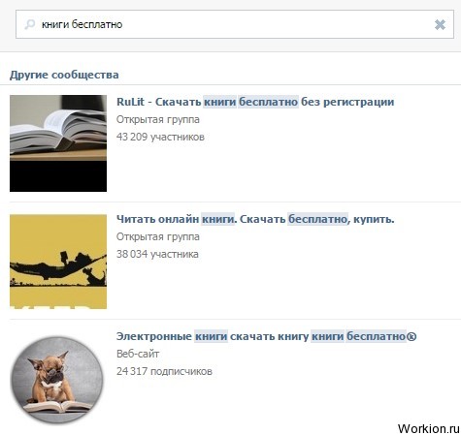Open the yellow hammock reader group avatar

(x=58, y=262)
